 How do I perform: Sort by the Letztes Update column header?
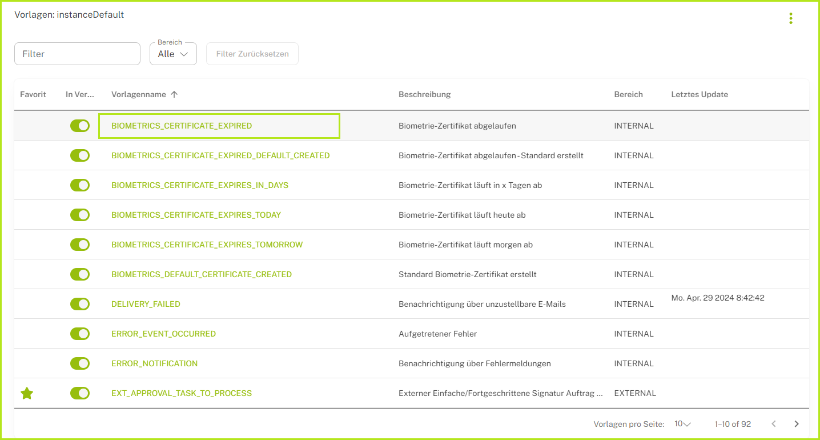click(700, 94)
